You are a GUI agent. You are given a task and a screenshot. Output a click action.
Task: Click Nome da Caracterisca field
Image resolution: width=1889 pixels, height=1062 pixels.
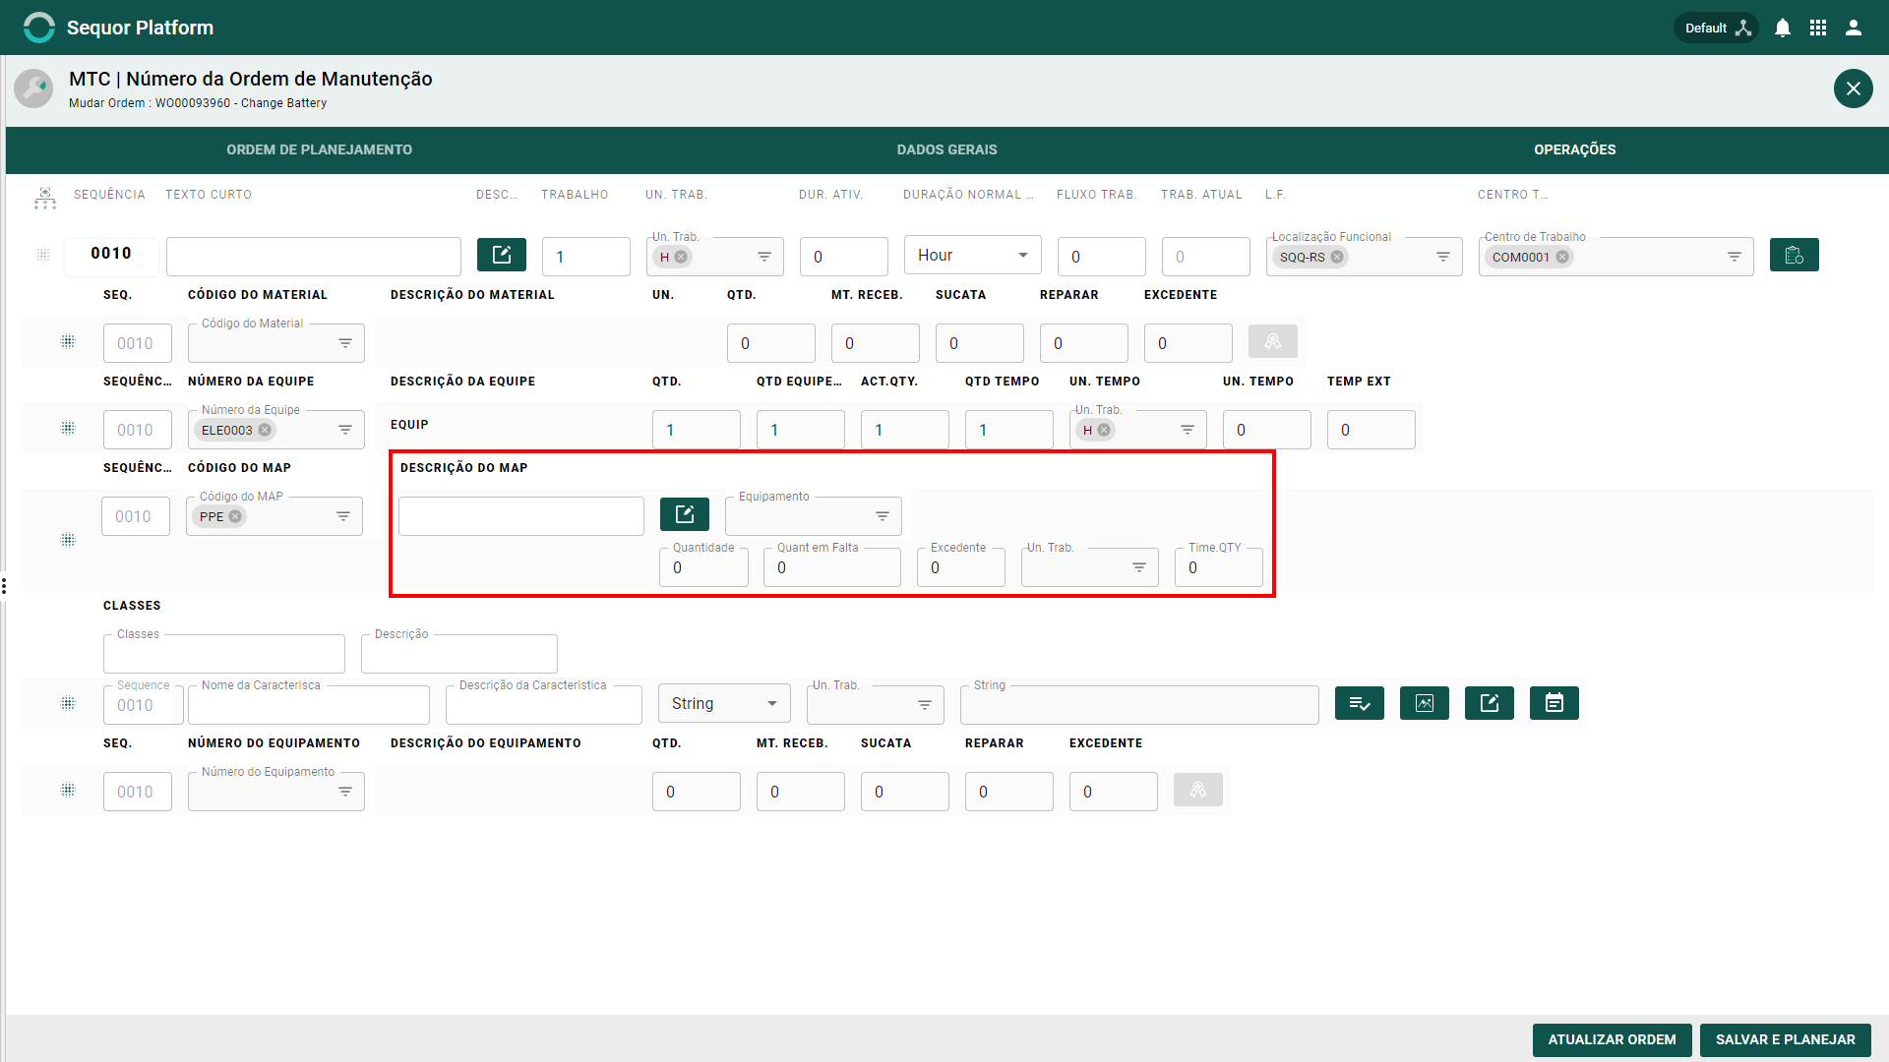click(309, 705)
